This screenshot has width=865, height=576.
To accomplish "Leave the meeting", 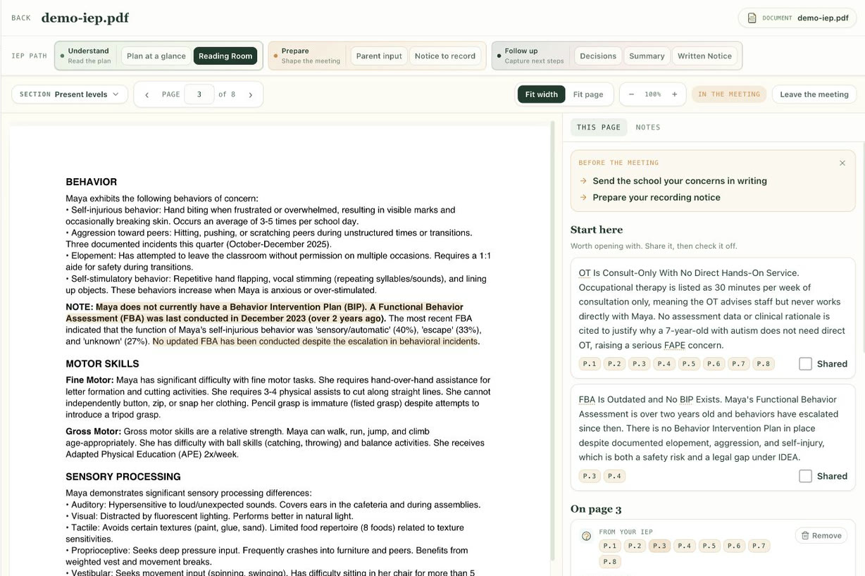I will point(814,94).
